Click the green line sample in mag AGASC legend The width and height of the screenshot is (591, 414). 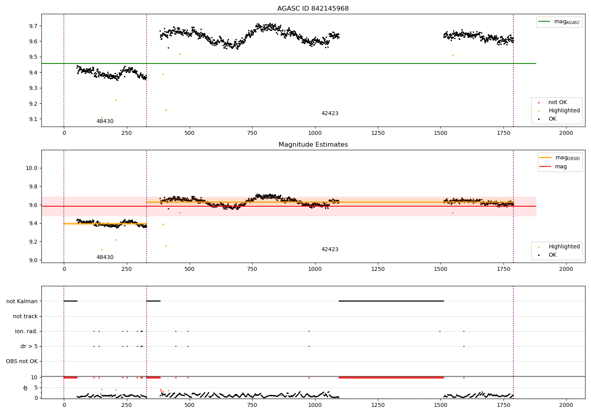545,22
